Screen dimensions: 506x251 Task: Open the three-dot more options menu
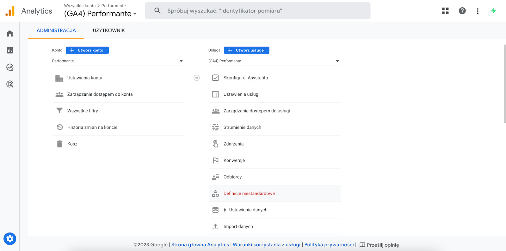[478, 11]
